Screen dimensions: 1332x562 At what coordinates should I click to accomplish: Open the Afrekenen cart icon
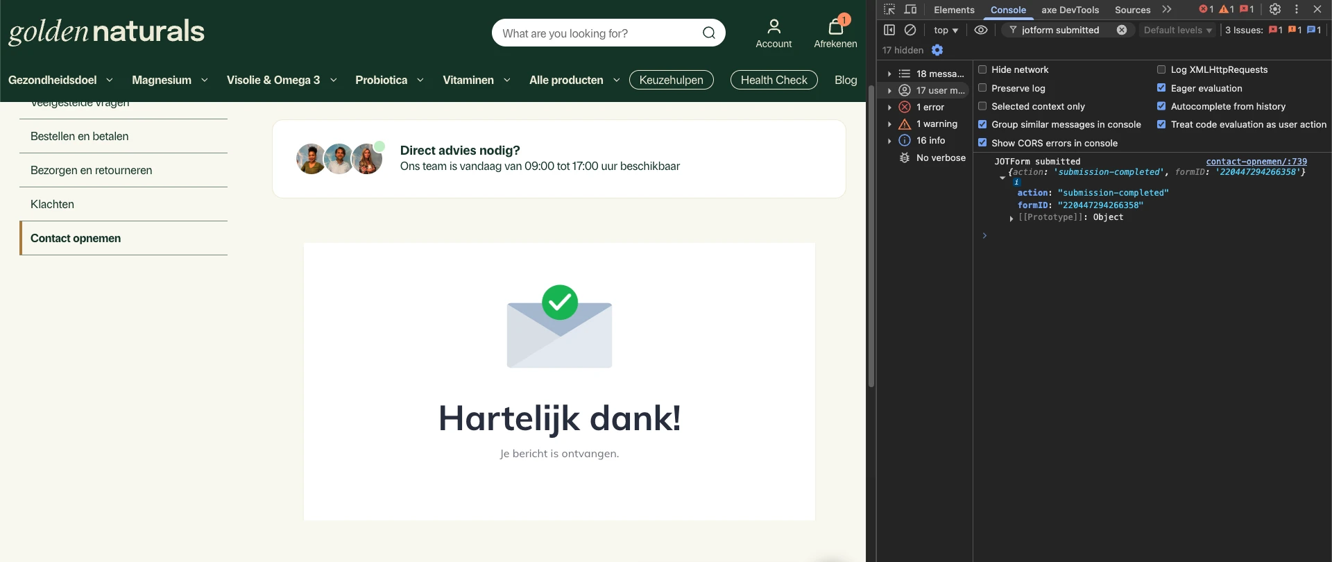[835, 33]
